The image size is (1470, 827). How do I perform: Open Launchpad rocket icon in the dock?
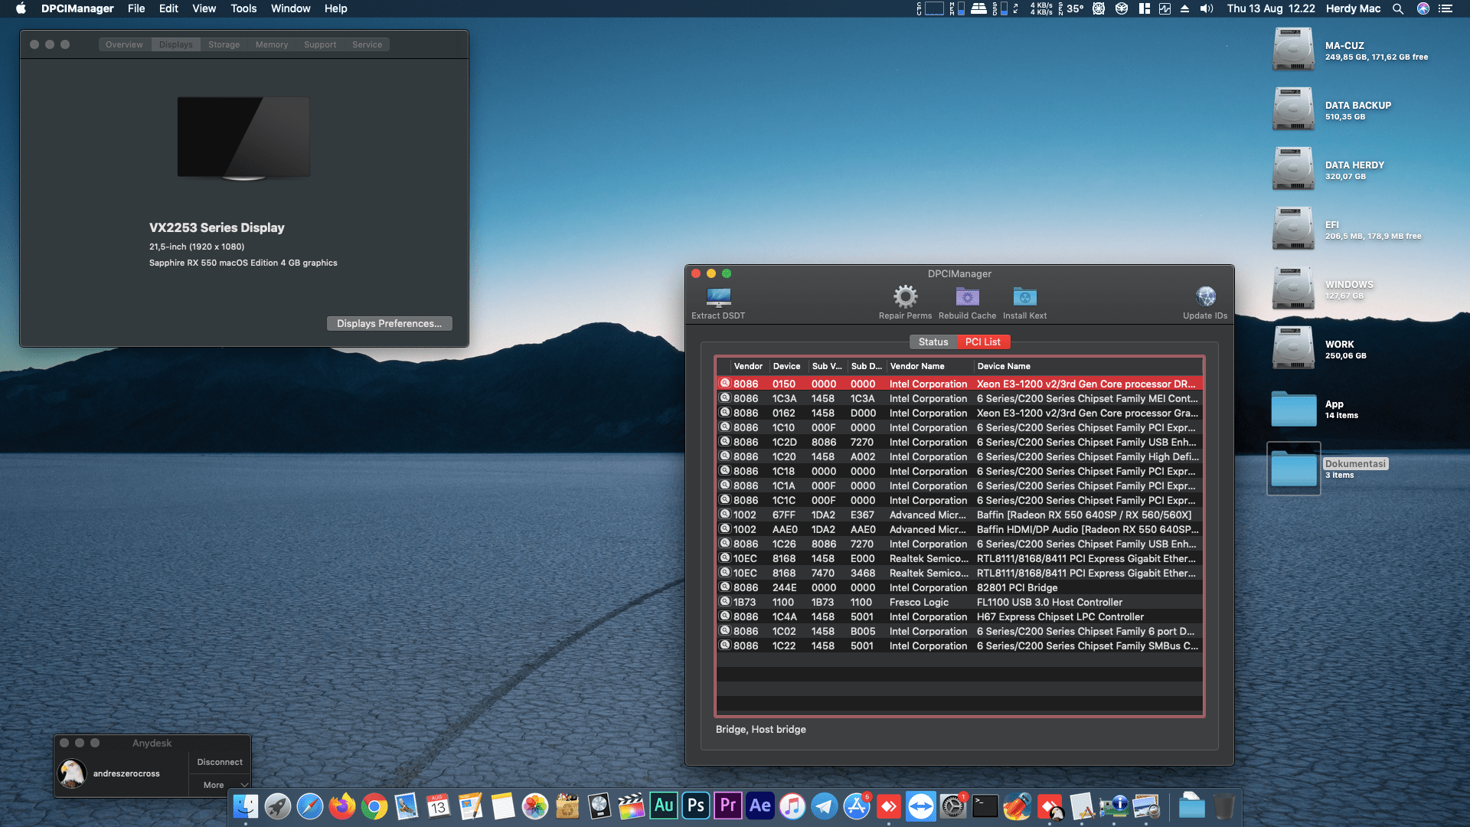[x=278, y=806]
